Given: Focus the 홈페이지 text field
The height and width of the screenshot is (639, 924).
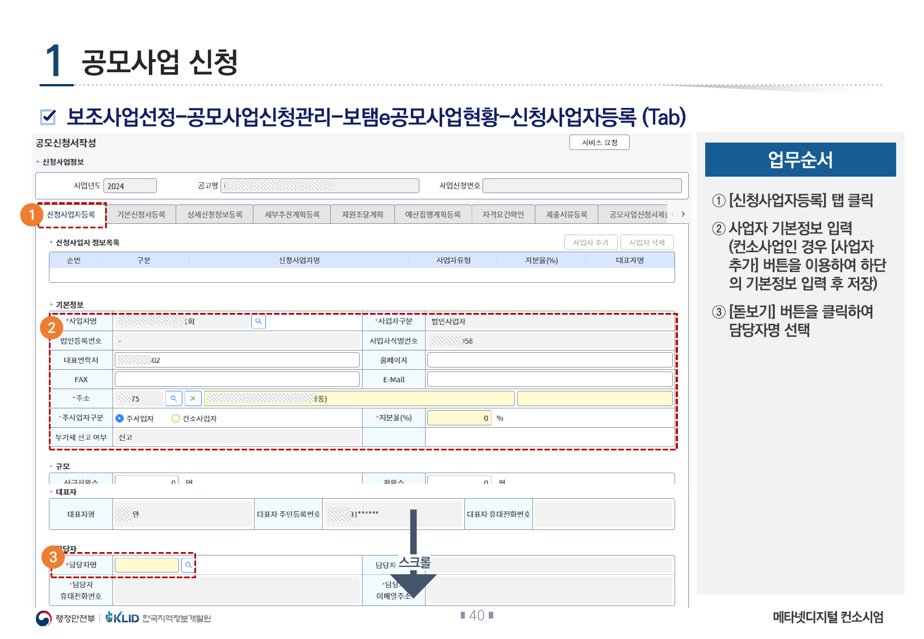Looking at the screenshot, I should 550,360.
